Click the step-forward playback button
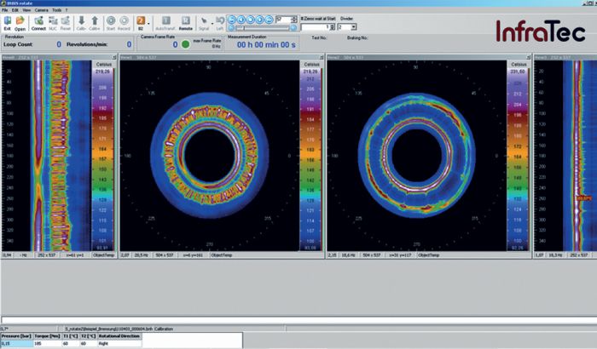The image size is (597, 349). (259, 20)
